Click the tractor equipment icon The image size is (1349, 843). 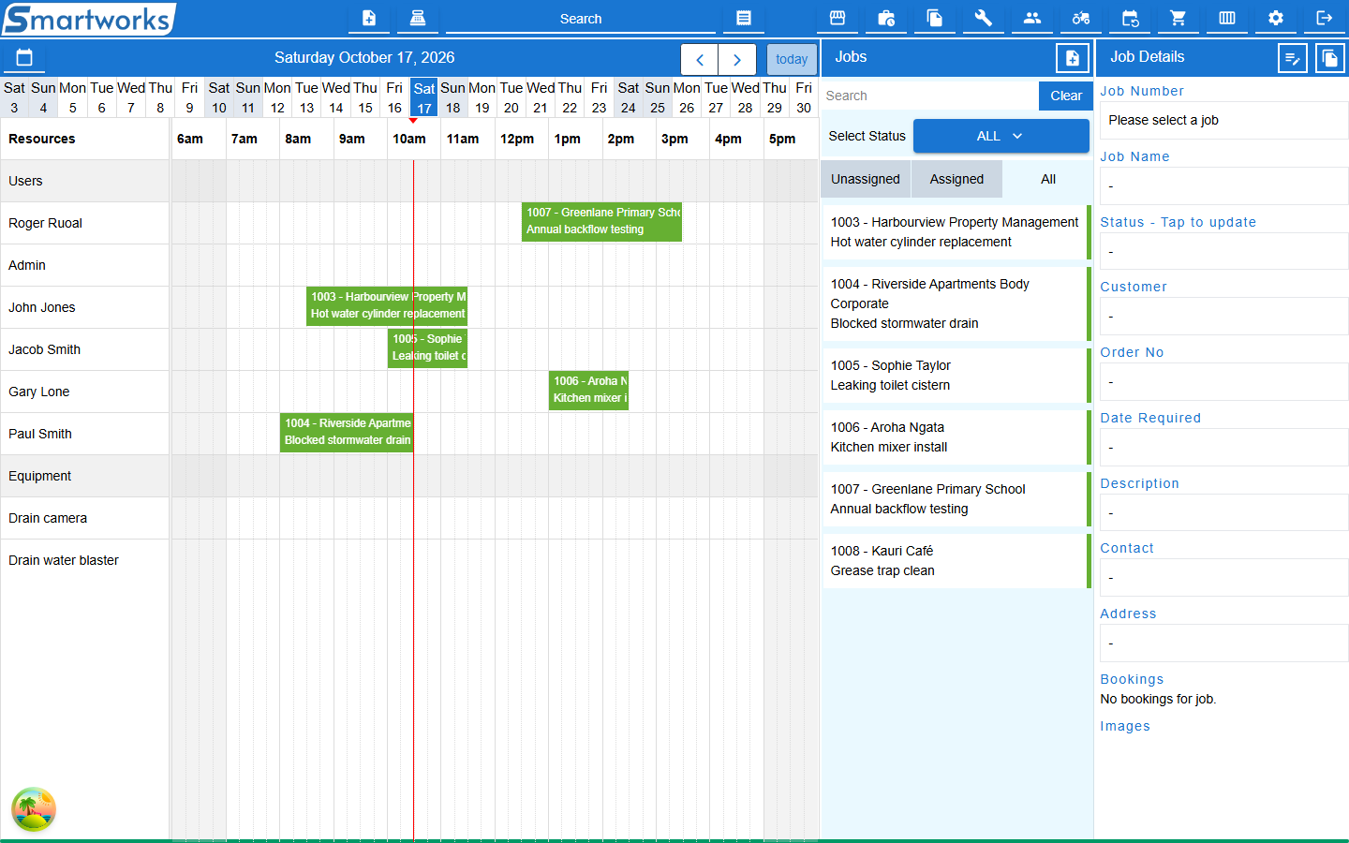1081,18
